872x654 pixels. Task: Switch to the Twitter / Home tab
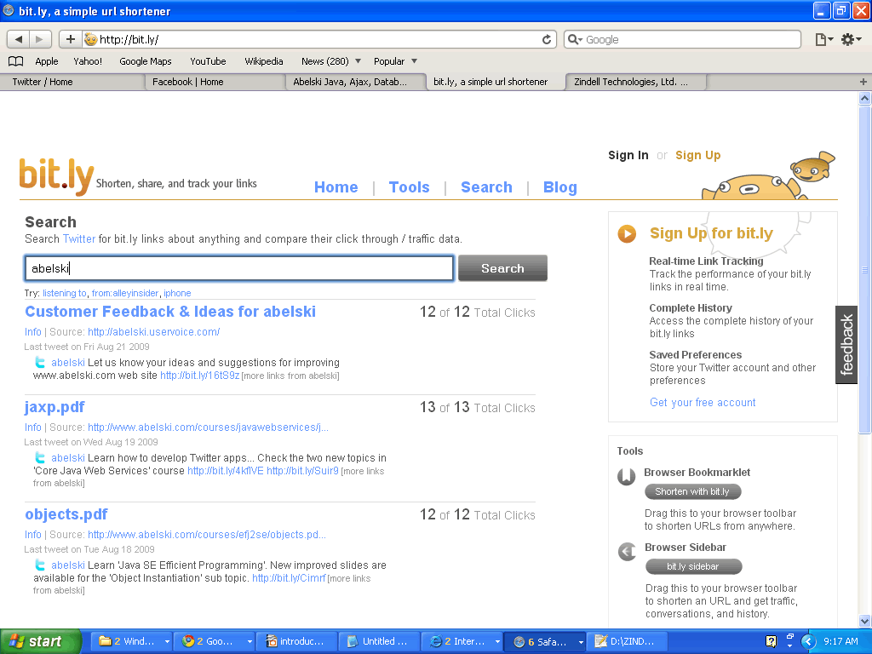pos(72,82)
